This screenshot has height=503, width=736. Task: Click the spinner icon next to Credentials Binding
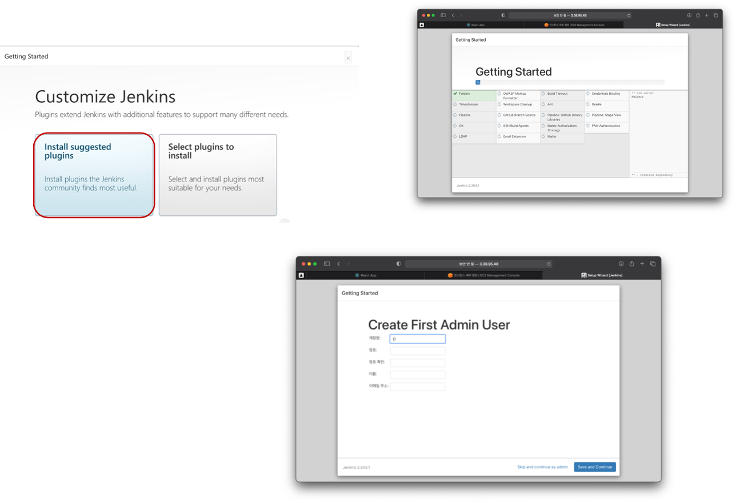coord(587,94)
